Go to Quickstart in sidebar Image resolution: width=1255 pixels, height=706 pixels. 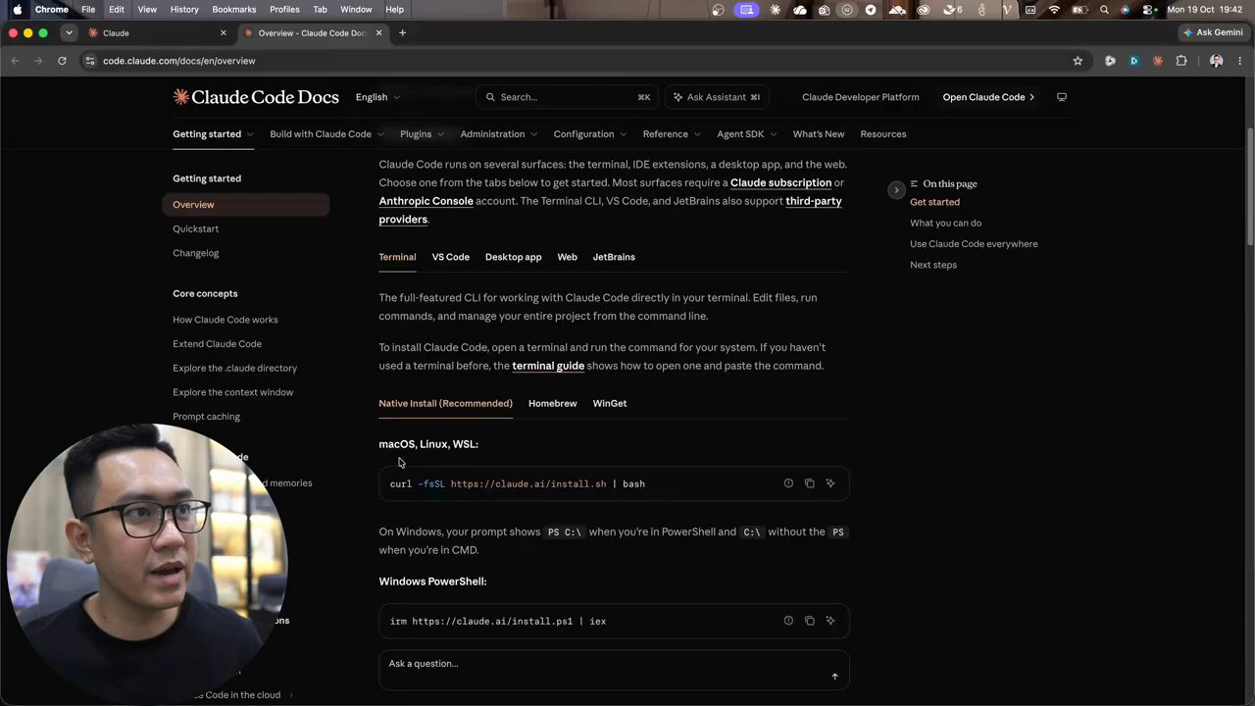(196, 228)
